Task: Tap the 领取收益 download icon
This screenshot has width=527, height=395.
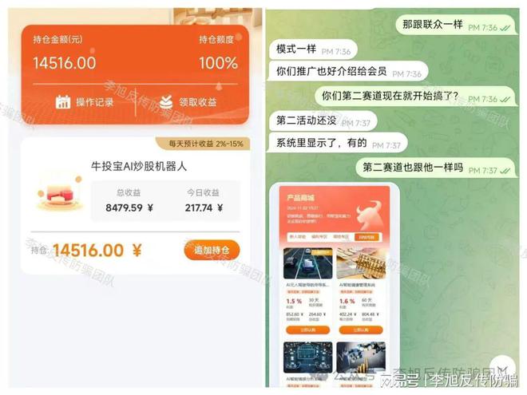Action: click(166, 102)
